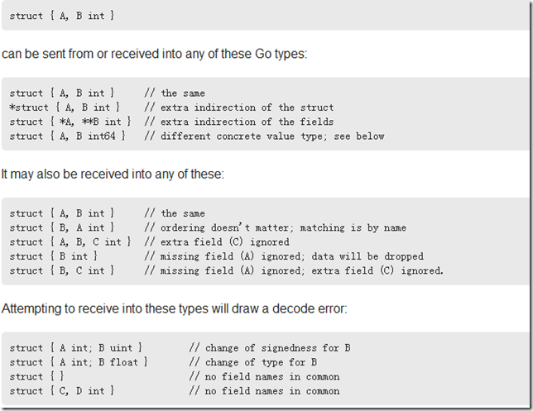533x411 pixels.
Task: Click the top code line "struct { A, B int }"
Action: 62,17
